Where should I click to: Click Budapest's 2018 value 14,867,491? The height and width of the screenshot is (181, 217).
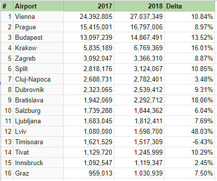[139, 37]
